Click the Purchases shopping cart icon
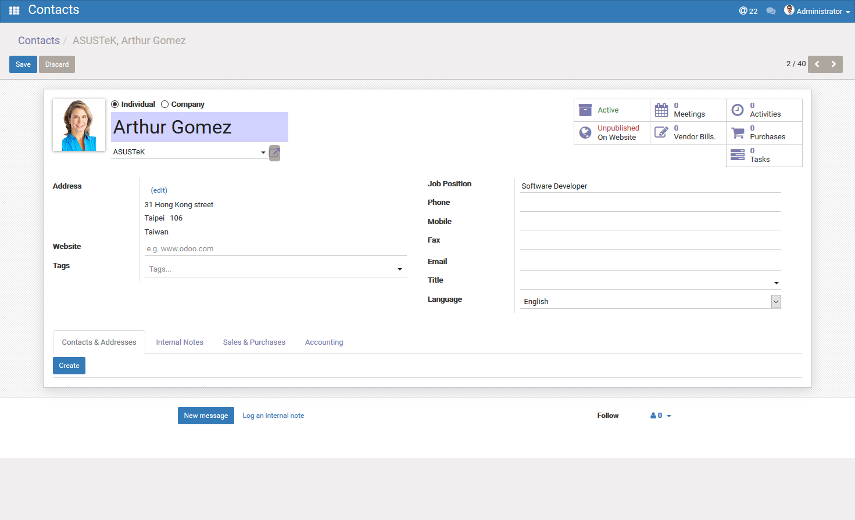This screenshot has width=855, height=520. tap(738, 133)
